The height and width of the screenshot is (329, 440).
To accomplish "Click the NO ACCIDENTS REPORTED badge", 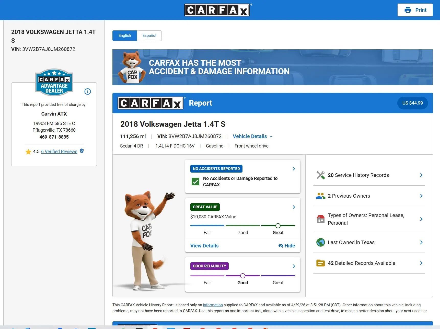I will pyautogui.click(x=216, y=169).
